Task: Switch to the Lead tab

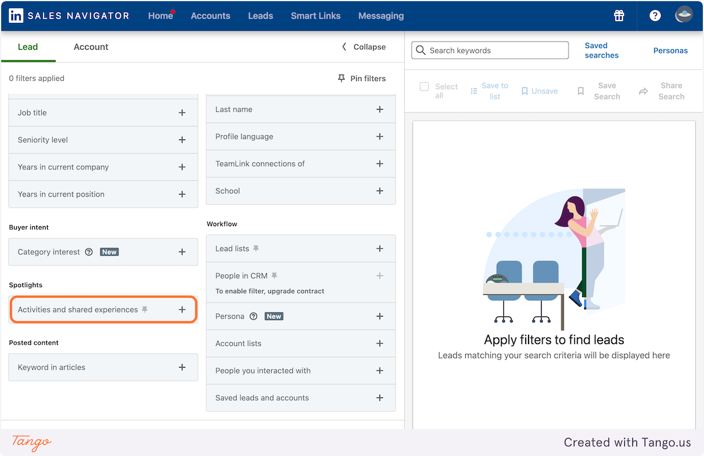Action: click(x=28, y=47)
